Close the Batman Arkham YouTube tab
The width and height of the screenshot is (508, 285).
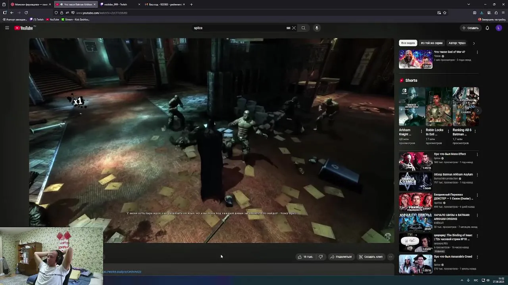[x=94, y=4]
